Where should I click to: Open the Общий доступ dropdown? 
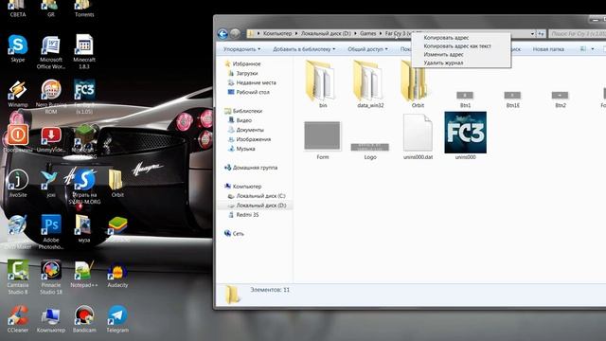[x=367, y=49]
